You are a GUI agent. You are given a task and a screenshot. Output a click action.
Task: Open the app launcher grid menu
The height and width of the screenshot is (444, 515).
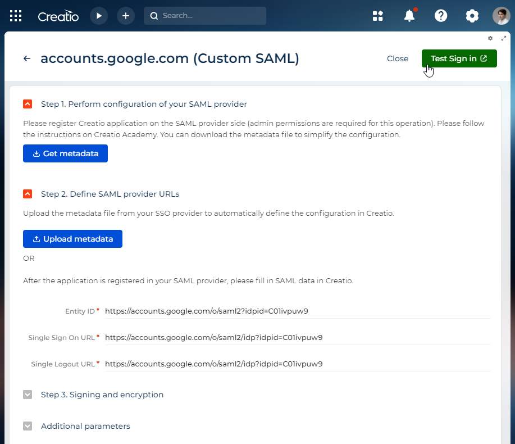click(x=16, y=16)
